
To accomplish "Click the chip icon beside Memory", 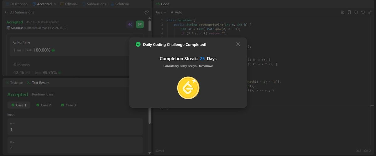I will pyautogui.click(x=15, y=65).
